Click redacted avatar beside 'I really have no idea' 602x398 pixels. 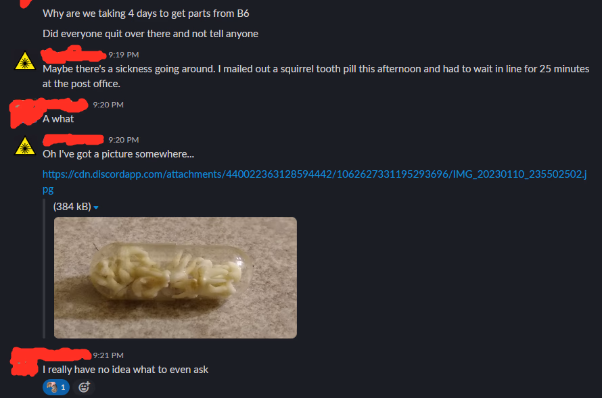(24, 362)
